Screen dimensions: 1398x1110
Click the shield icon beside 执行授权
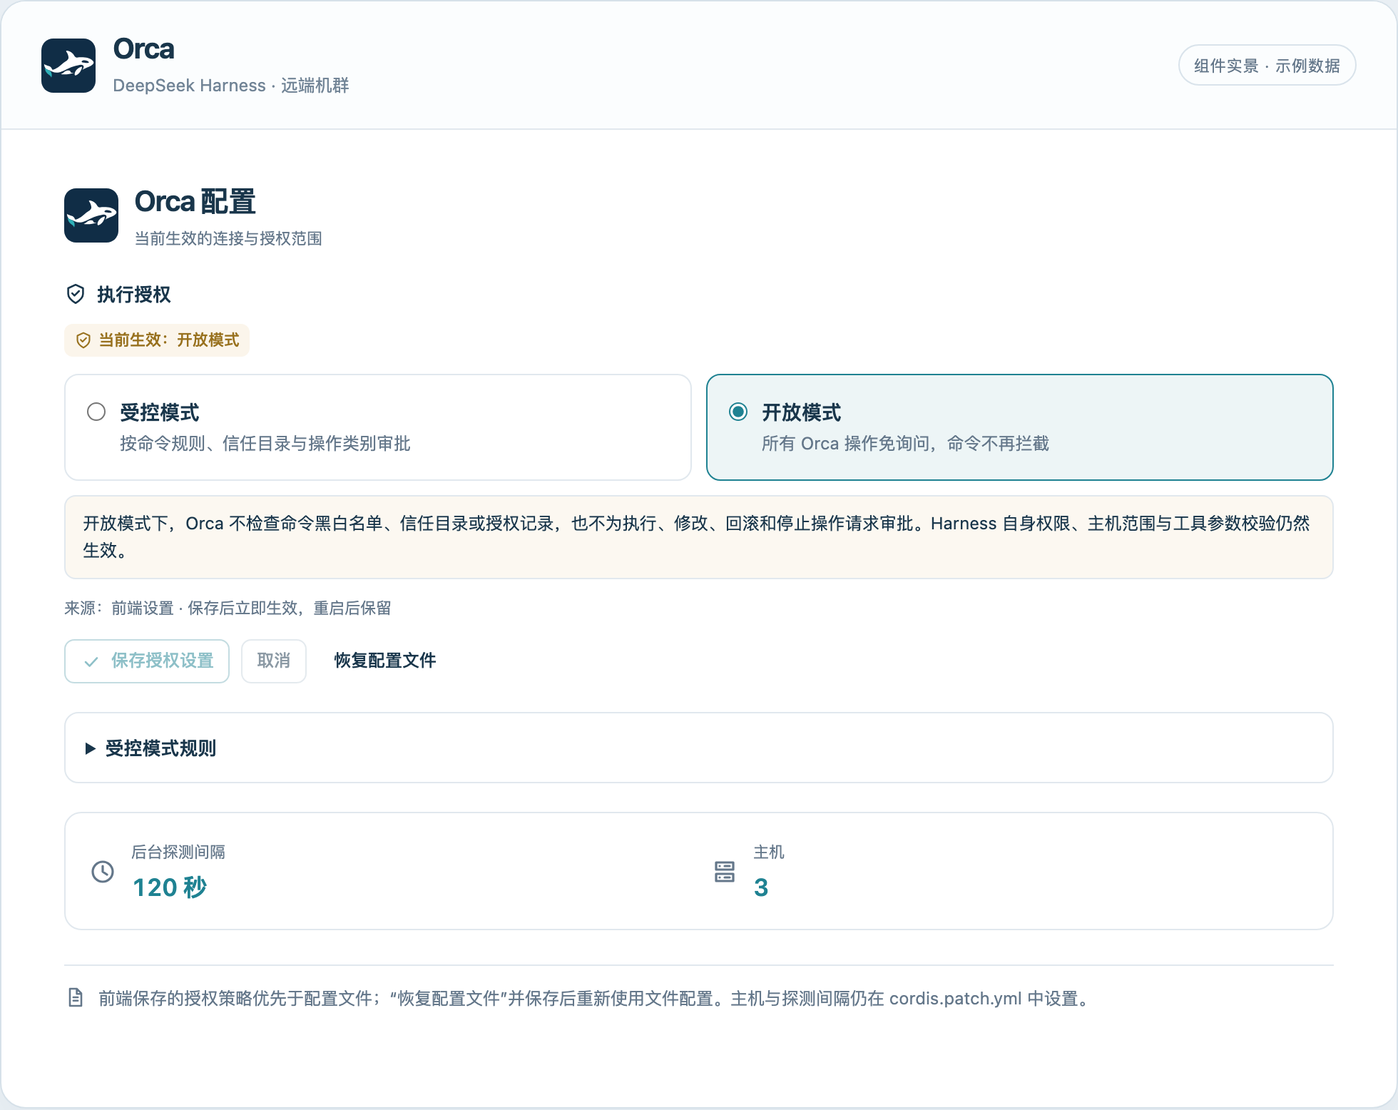point(76,294)
